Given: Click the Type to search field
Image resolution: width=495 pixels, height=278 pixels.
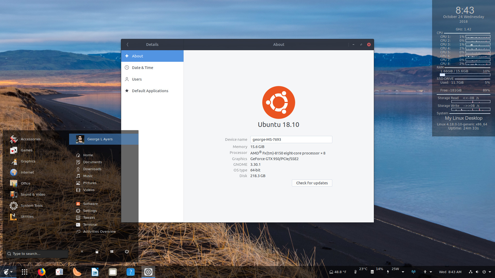Looking at the screenshot, I should [x=37, y=254].
